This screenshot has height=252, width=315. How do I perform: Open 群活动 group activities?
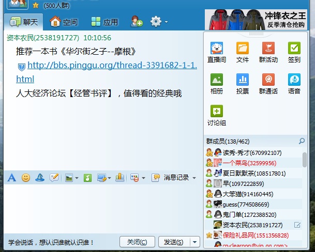click(268, 52)
